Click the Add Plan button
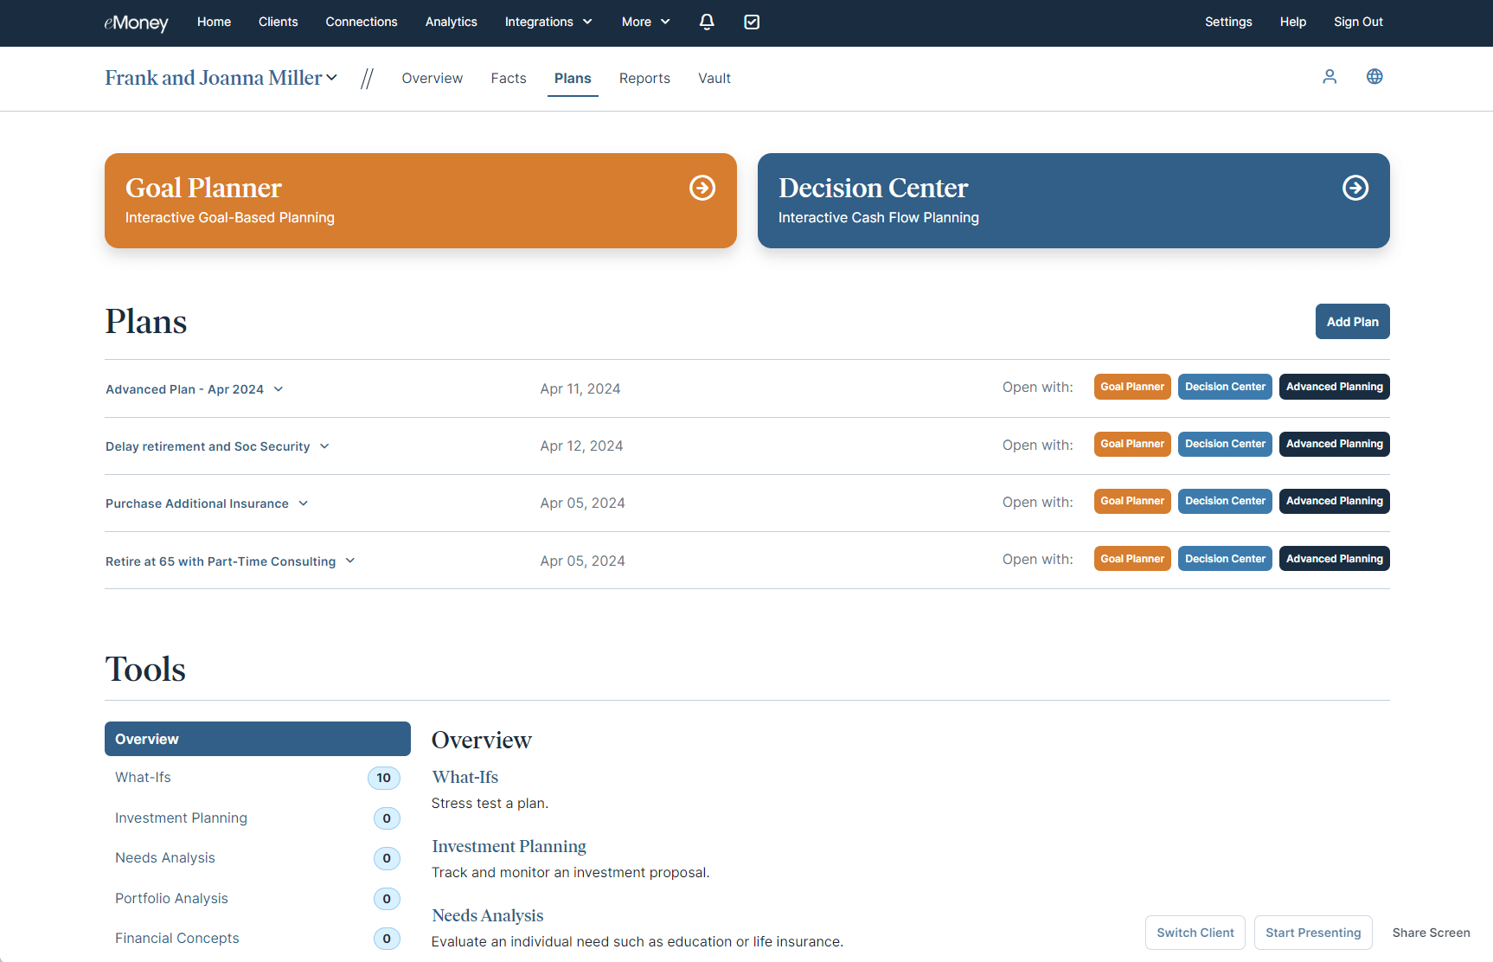 (x=1352, y=322)
